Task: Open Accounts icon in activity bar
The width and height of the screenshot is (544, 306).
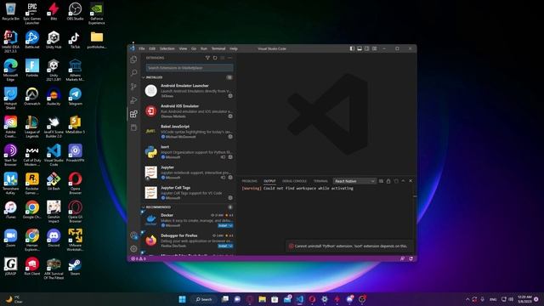Action: [x=133, y=235]
